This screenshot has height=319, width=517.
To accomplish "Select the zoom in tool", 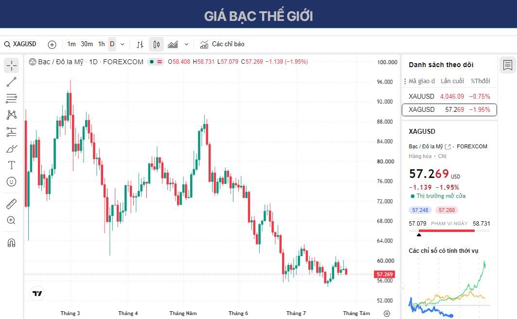I will [12, 220].
